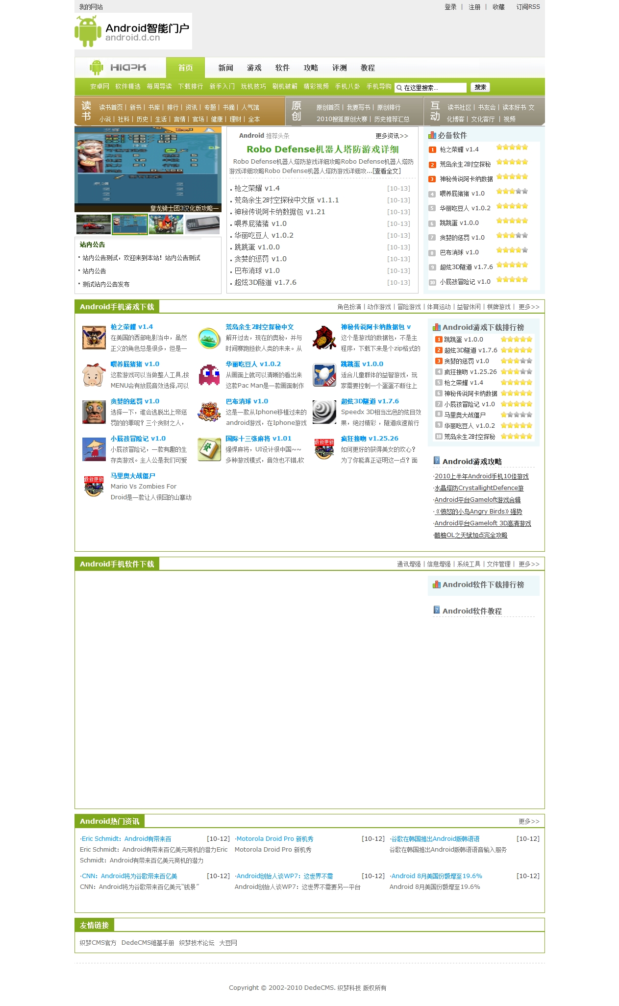Viewport: 619px width, 1006px height.
Task: Open 水晶塔防CrystallightDefence游 guide
Action: click(479, 488)
